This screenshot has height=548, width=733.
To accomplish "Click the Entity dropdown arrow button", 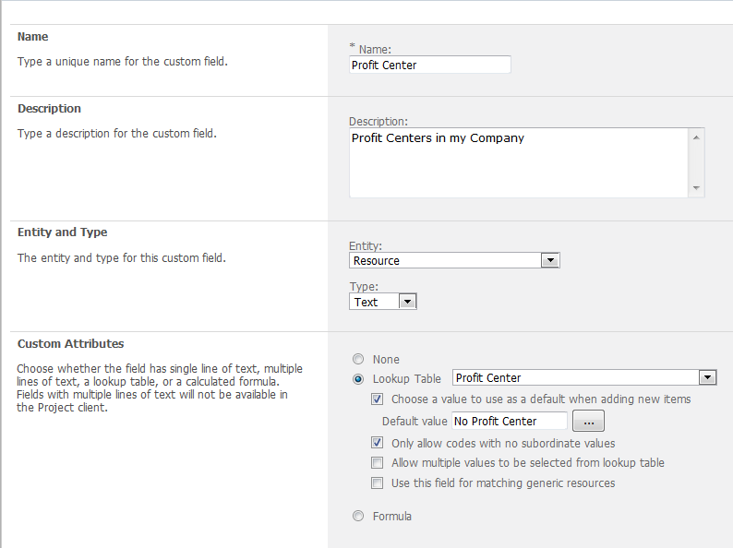I will (x=550, y=261).
